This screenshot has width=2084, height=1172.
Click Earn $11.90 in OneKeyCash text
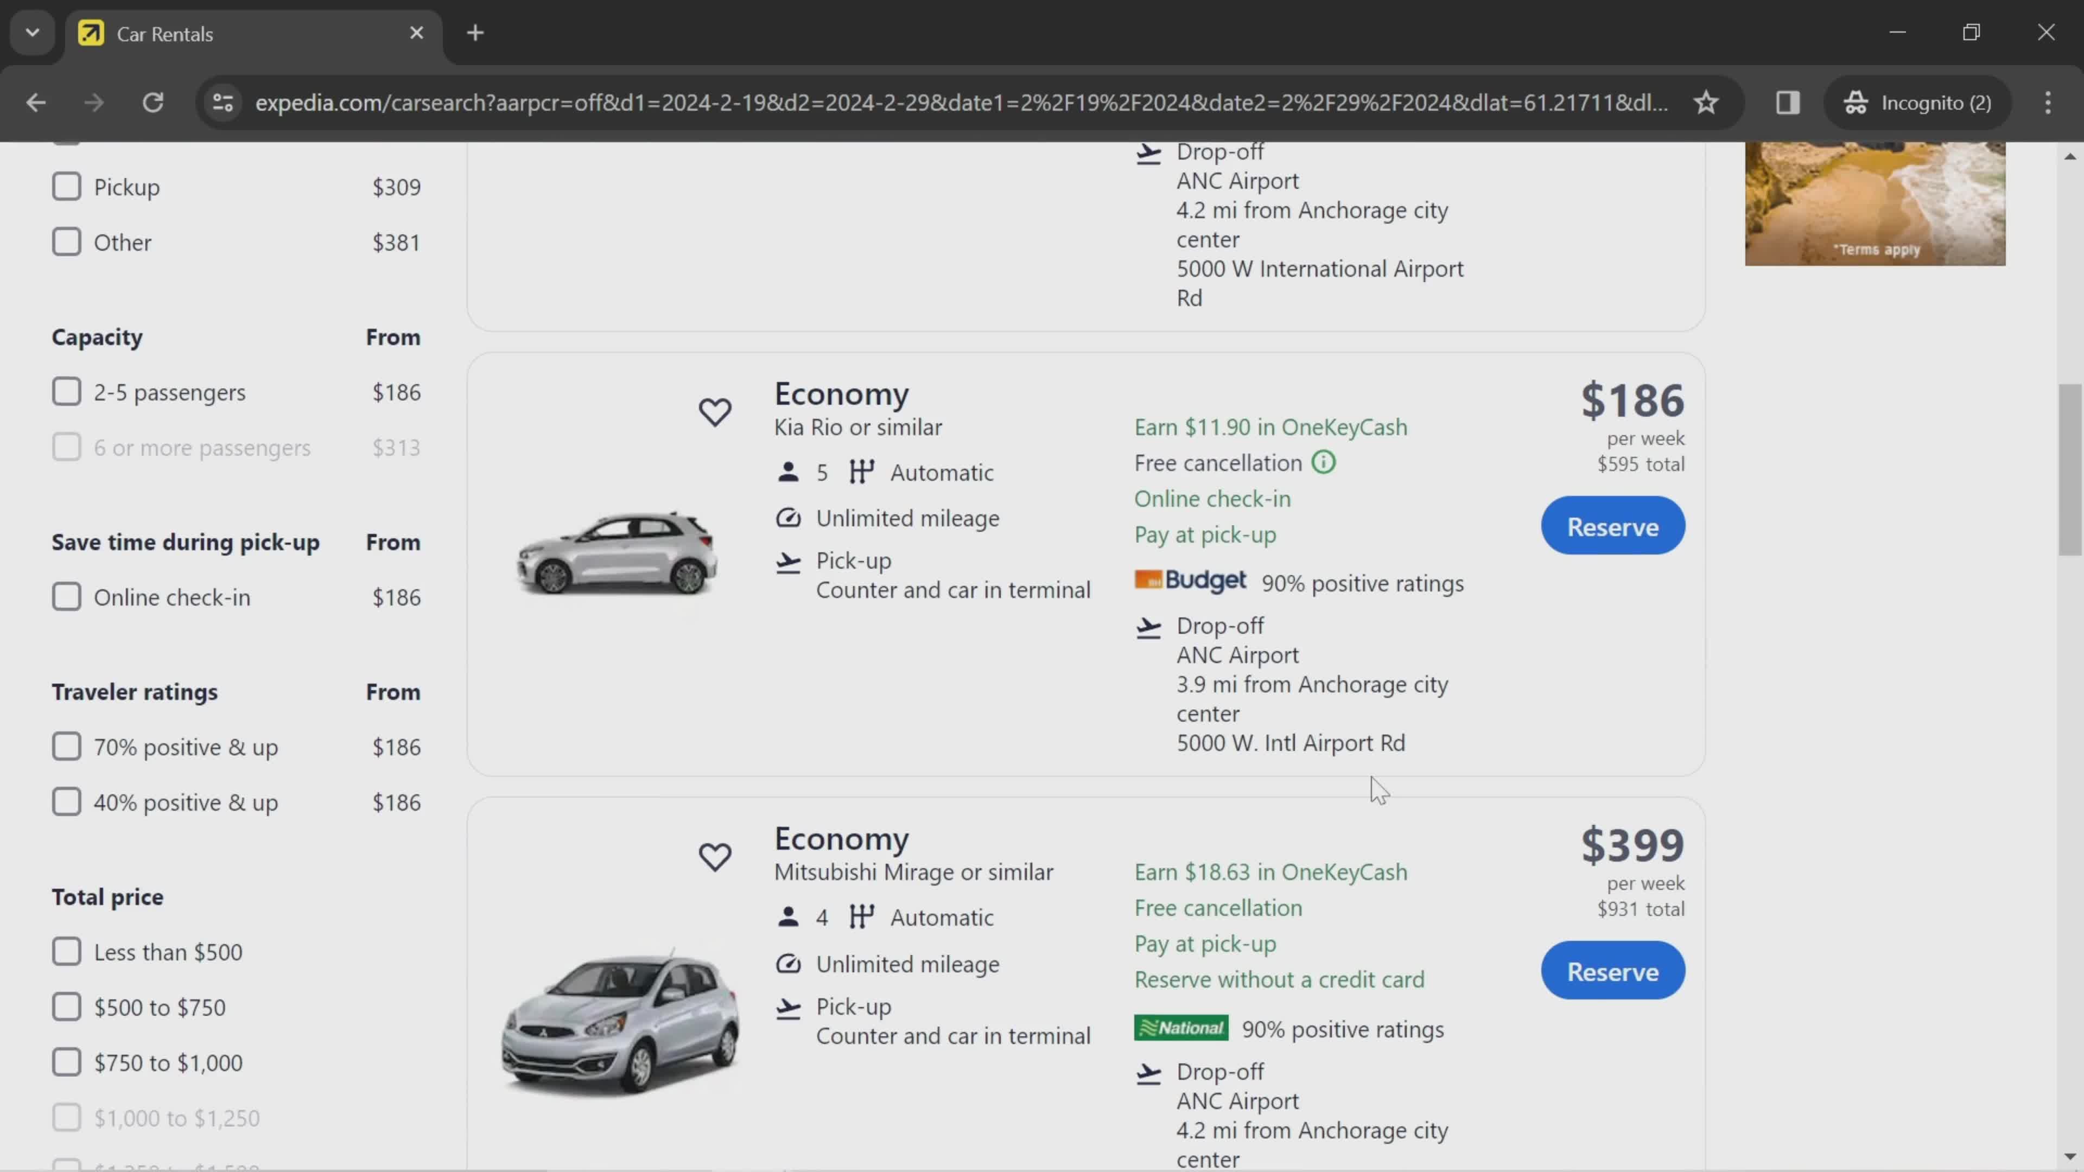[x=1270, y=427]
